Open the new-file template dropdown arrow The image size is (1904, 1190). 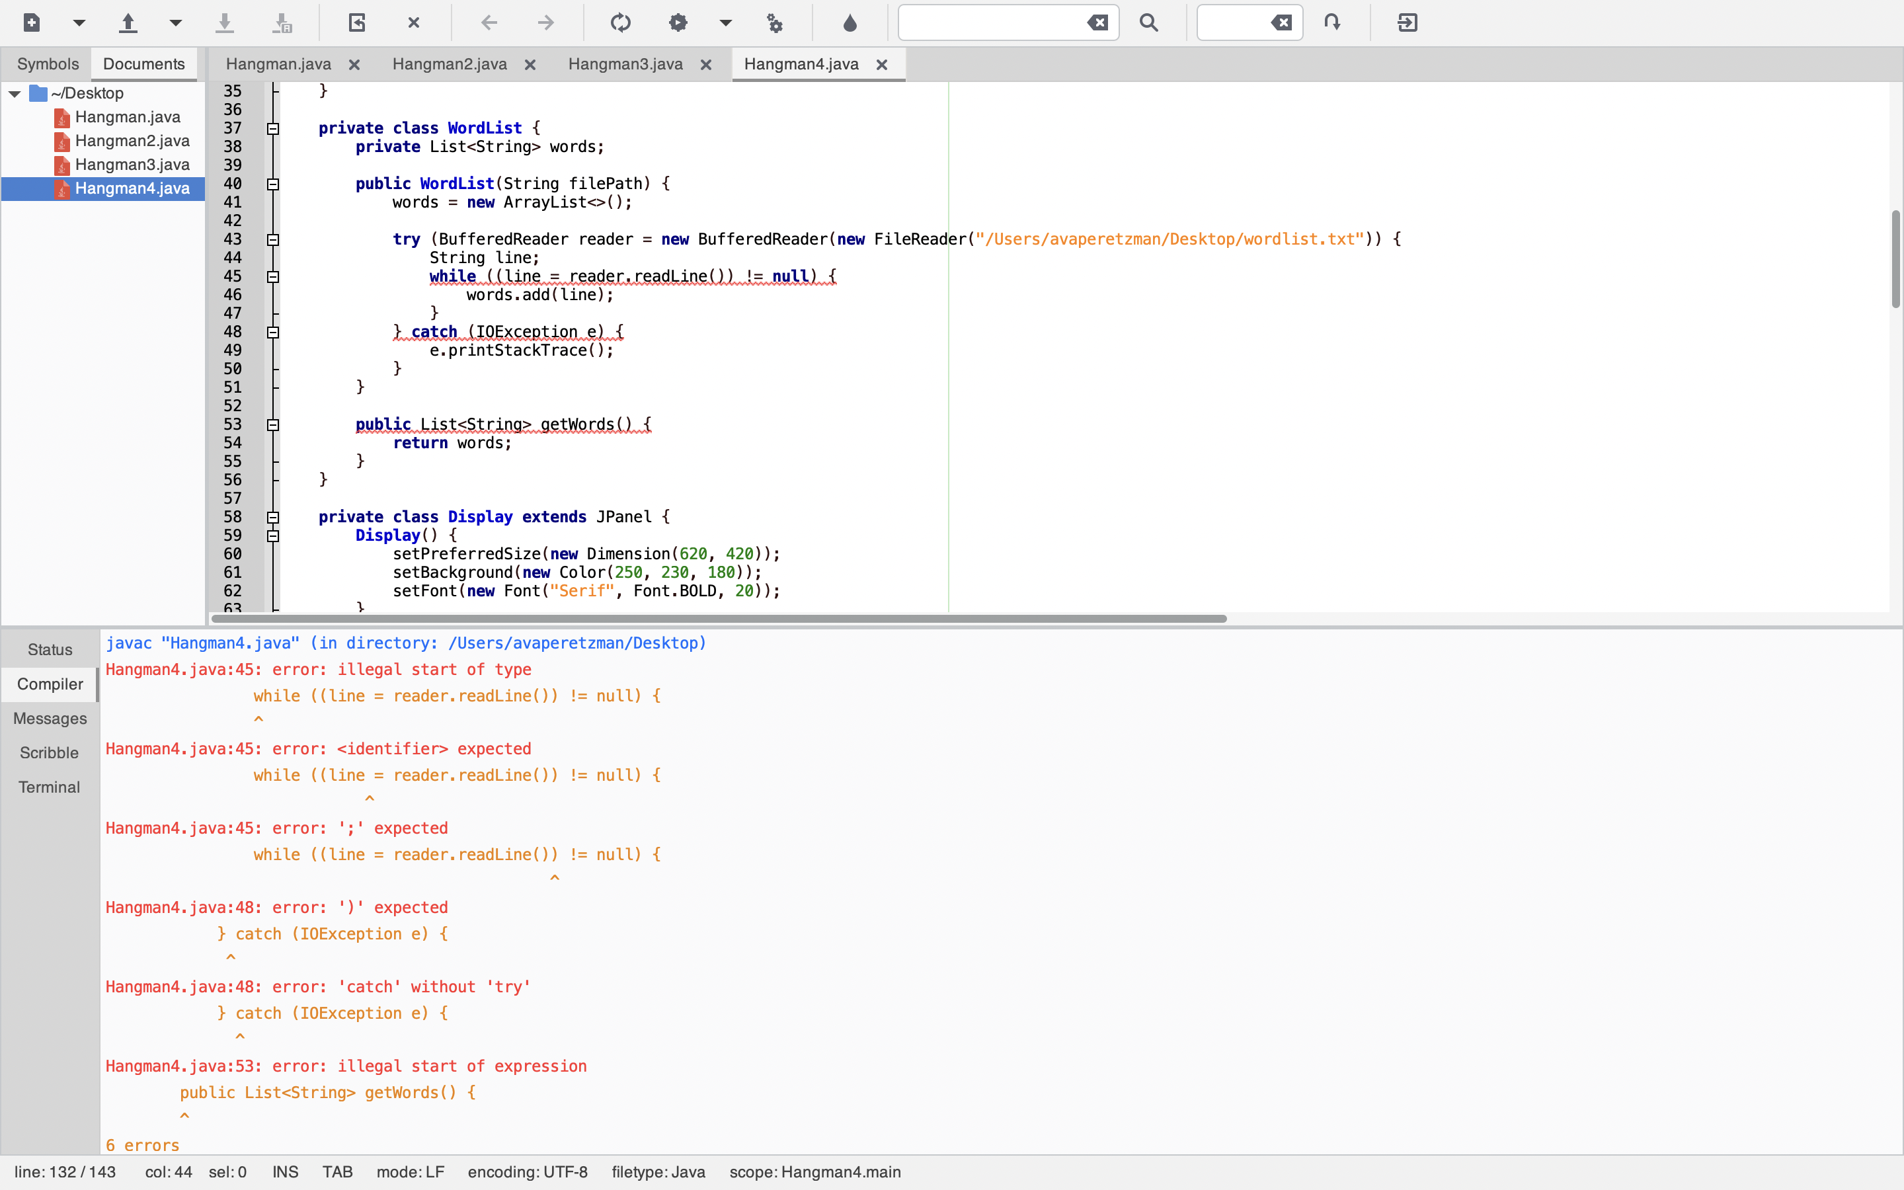point(79,23)
